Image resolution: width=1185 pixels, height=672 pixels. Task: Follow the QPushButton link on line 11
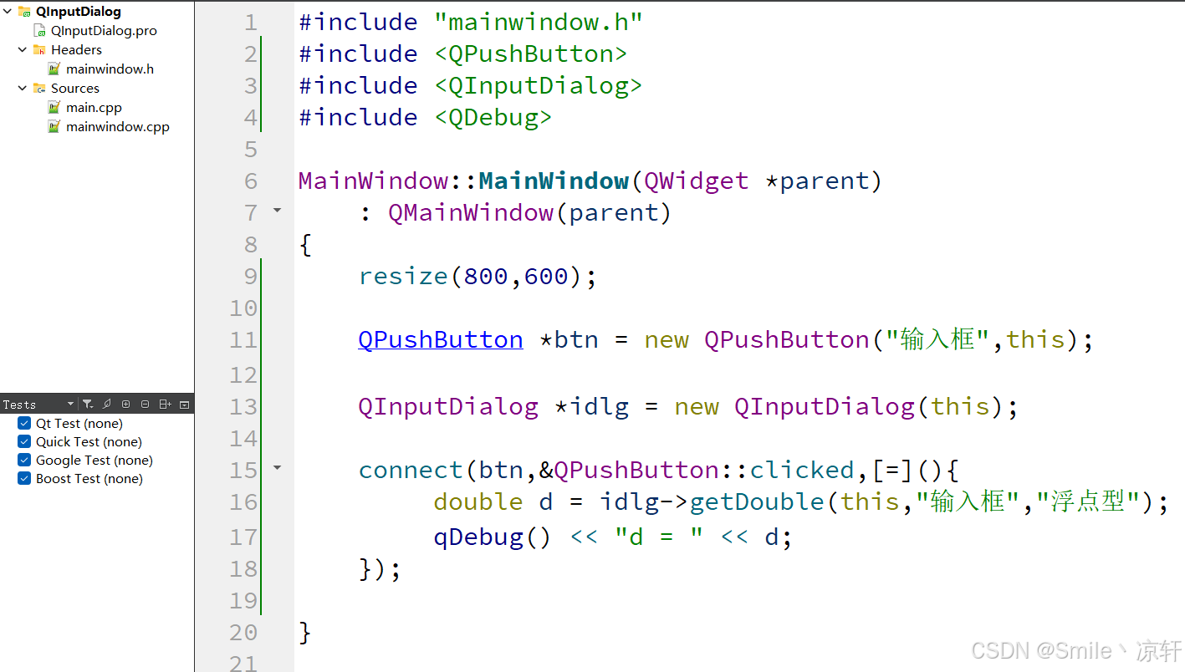click(441, 340)
